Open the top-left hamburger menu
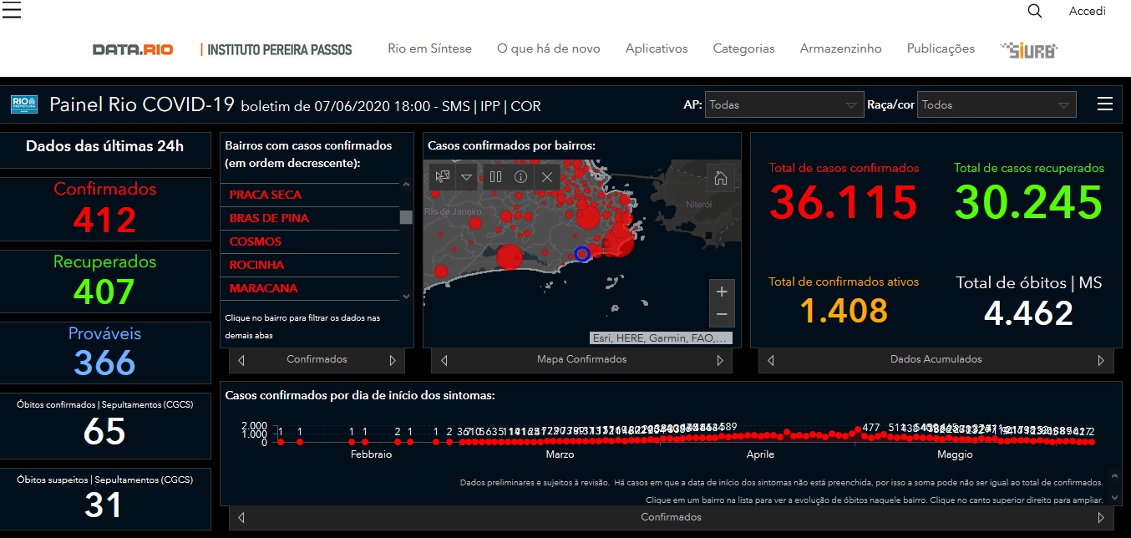The image size is (1131, 538). [12, 10]
